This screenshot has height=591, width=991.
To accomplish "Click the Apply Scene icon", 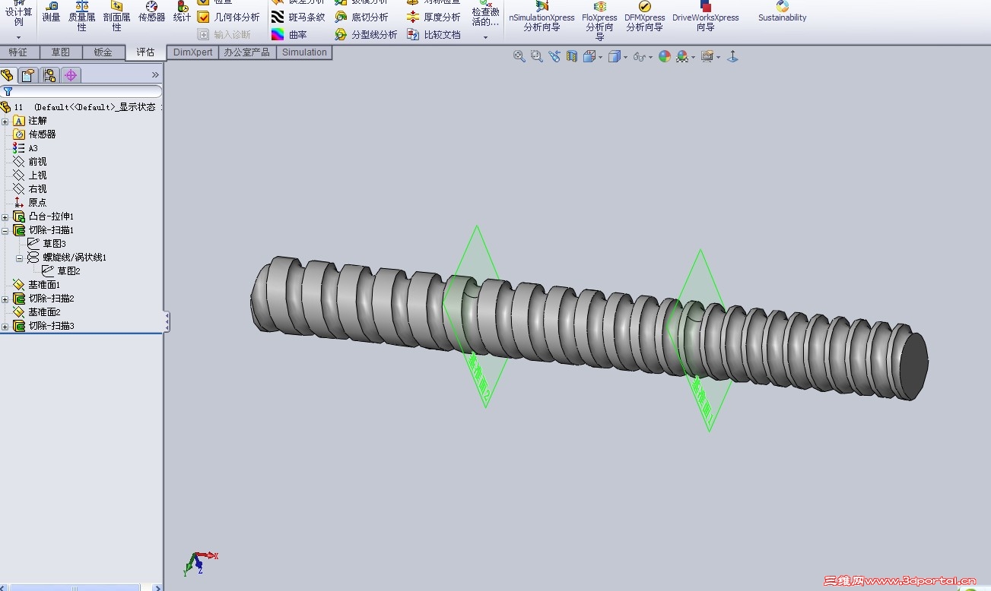I will click(x=682, y=56).
